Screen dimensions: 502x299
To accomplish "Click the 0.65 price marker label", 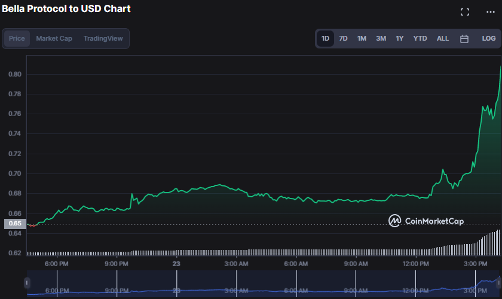I will 15,224.
